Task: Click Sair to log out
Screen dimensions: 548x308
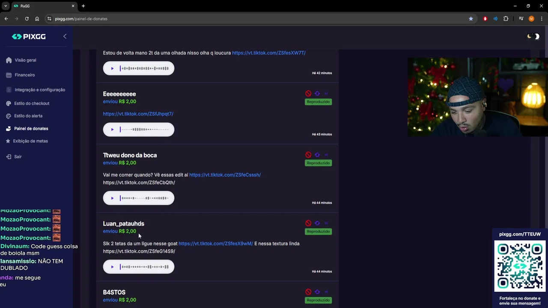Action: 14,157
